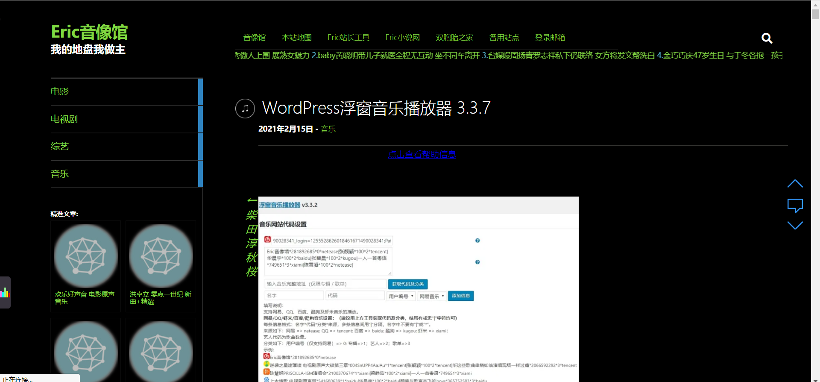Open the comment bubble icon
Screen dimensions: 820x382
[x=795, y=206]
